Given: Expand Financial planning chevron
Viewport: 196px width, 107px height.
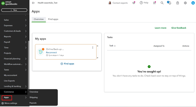Looking at the screenshot, I should coord(26,59).
